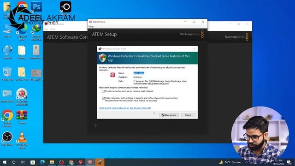The height and width of the screenshot is (166, 295).
Task: Select the Network desktop icon
Action: [x=7, y=52]
